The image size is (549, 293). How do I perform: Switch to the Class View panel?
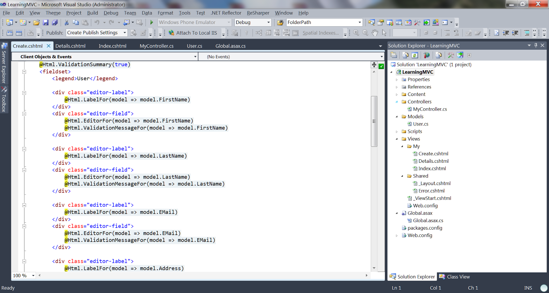tap(455, 277)
